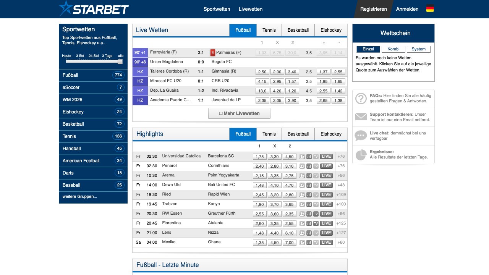Select the Kombi bet type
The image size is (489, 275).
click(393, 49)
